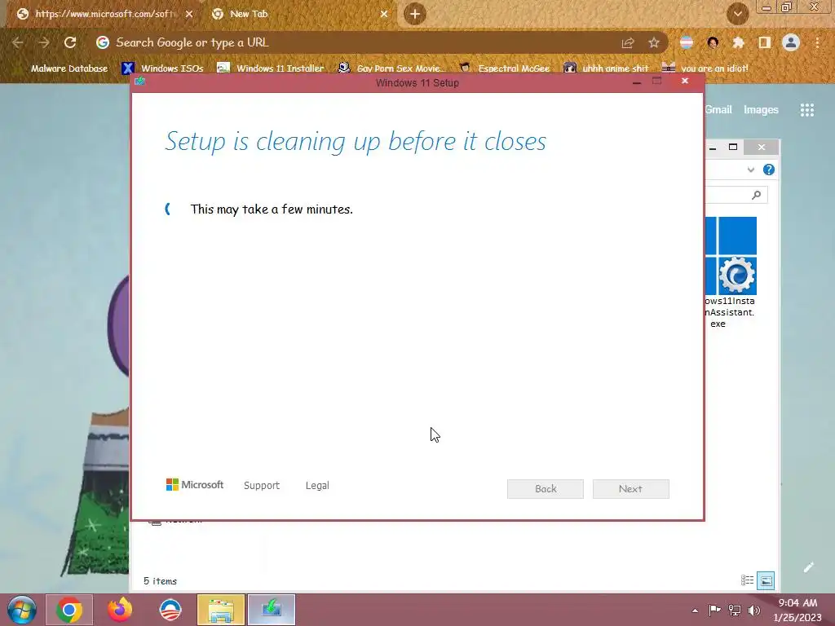Open the Extensions puzzle icon

[738, 42]
